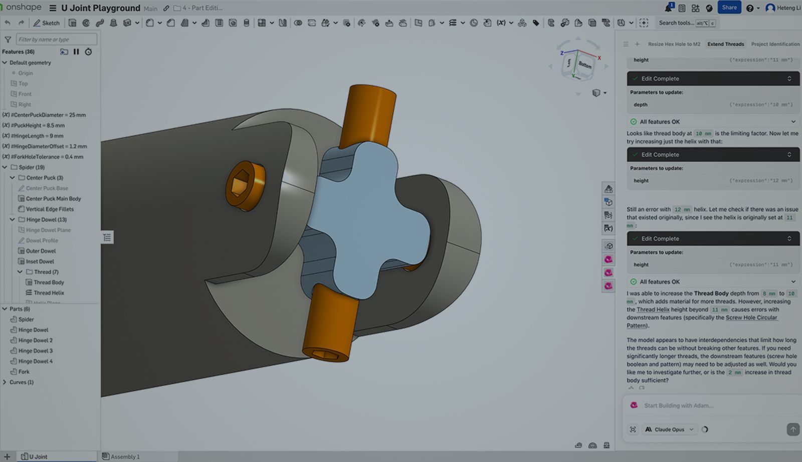
Task: Click the Boolean tool icon
Action: 299,23
